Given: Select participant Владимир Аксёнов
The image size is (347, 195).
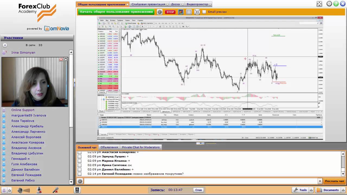Looking at the screenshot, I should [26, 148].
